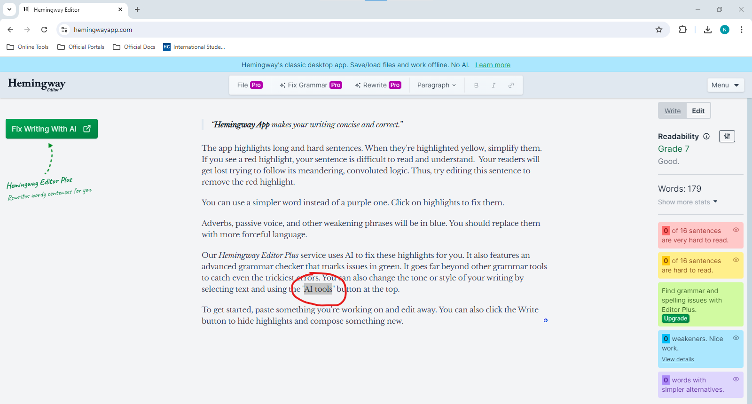
Task: Open Chrome three-dot menu
Action: click(x=742, y=30)
